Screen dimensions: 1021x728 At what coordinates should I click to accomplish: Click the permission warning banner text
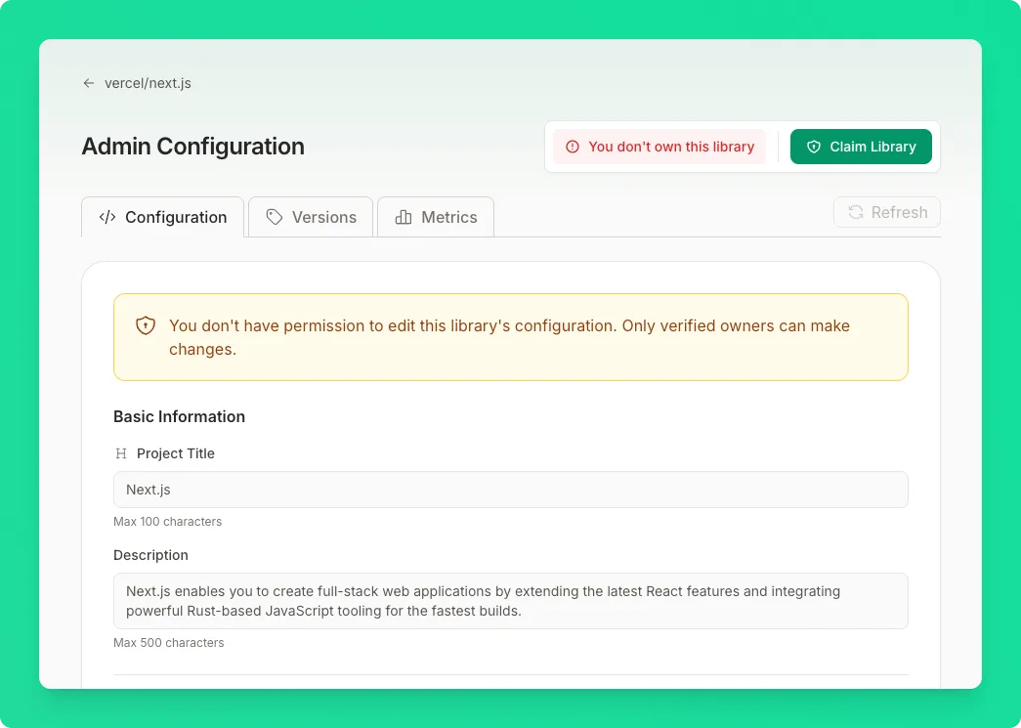click(509, 337)
